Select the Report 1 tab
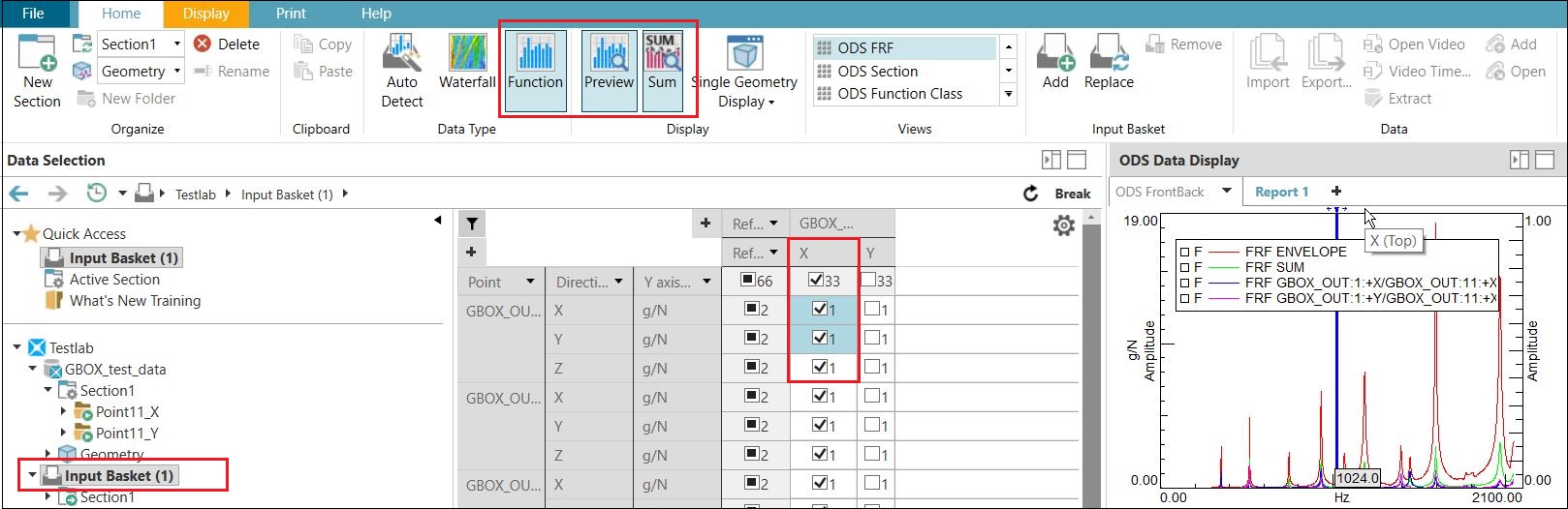 tap(1281, 192)
